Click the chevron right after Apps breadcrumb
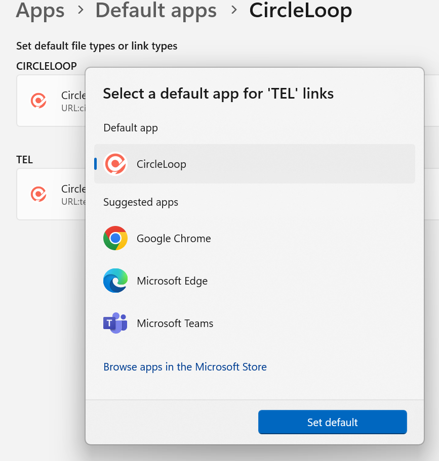 click(80, 10)
